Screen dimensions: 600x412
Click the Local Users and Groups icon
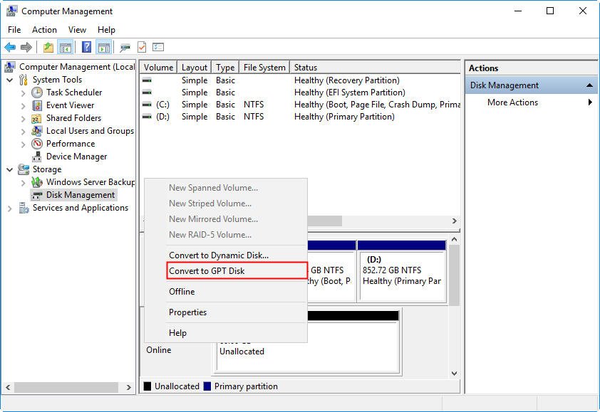(x=37, y=131)
